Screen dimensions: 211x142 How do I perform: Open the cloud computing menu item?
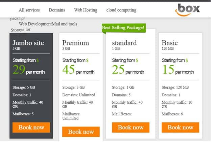(121, 10)
